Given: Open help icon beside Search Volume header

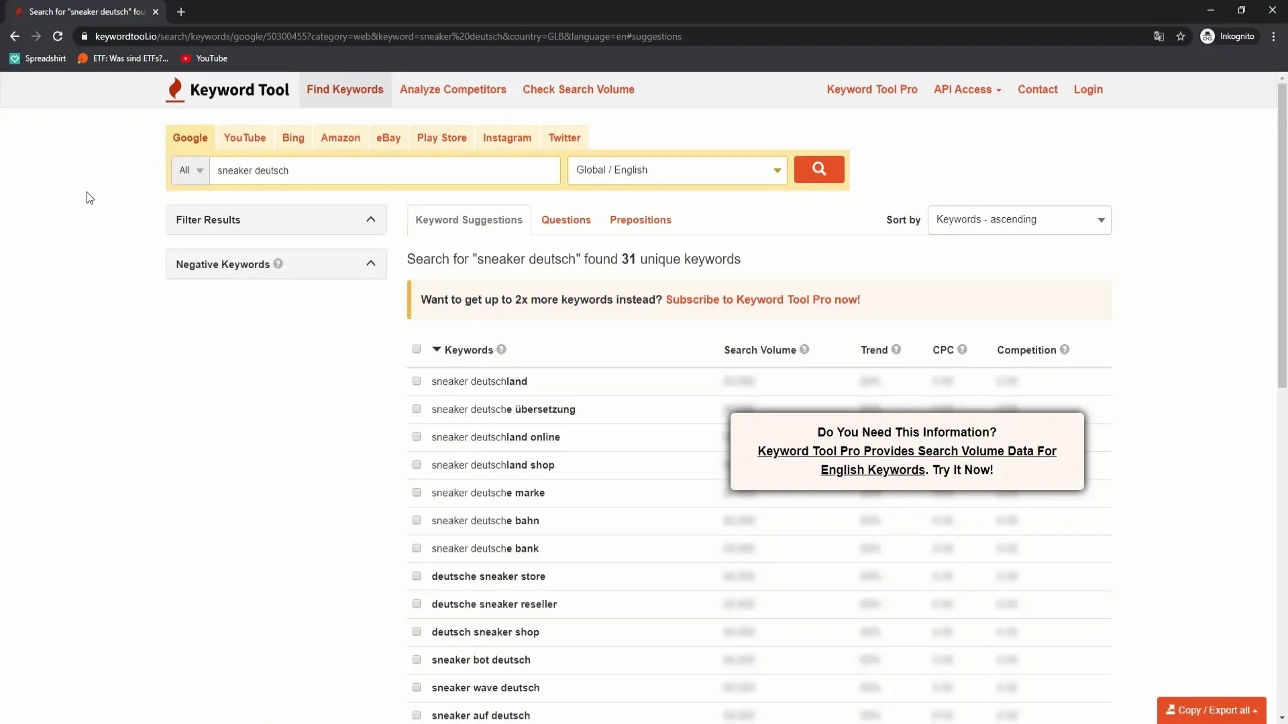Looking at the screenshot, I should (x=804, y=349).
